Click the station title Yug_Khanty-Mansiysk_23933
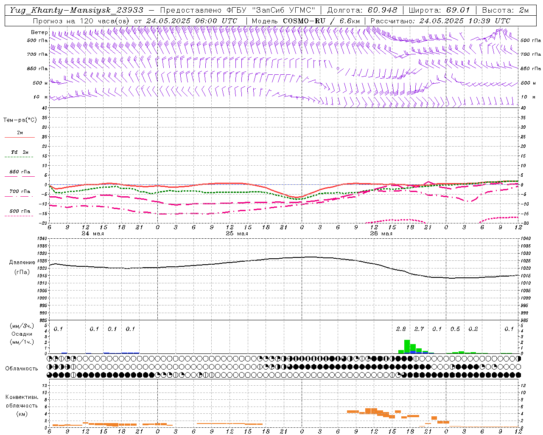543x435 pixels. pyautogui.click(x=76, y=10)
